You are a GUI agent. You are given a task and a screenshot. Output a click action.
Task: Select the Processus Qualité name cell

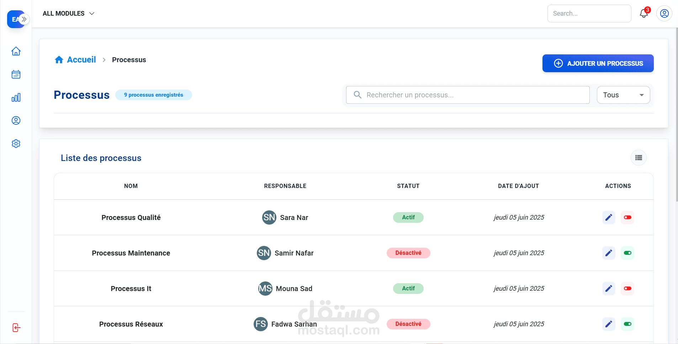pos(131,217)
